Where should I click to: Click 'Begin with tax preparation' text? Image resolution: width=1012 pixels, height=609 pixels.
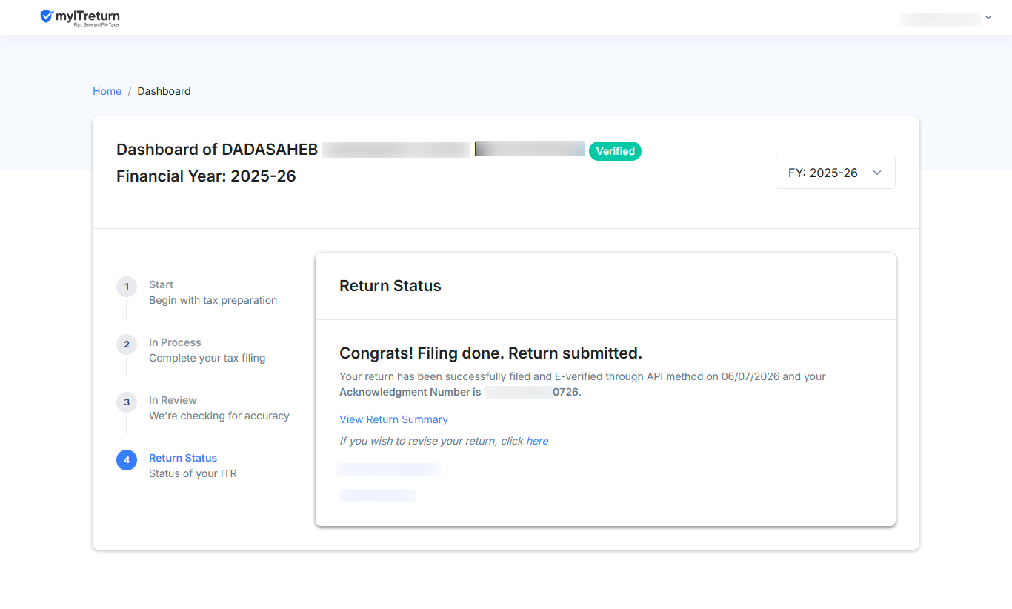click(x=213, y=300)
